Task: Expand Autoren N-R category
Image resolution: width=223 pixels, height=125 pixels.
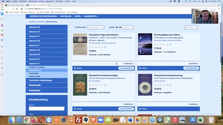Action: click(x=47, y=55)
